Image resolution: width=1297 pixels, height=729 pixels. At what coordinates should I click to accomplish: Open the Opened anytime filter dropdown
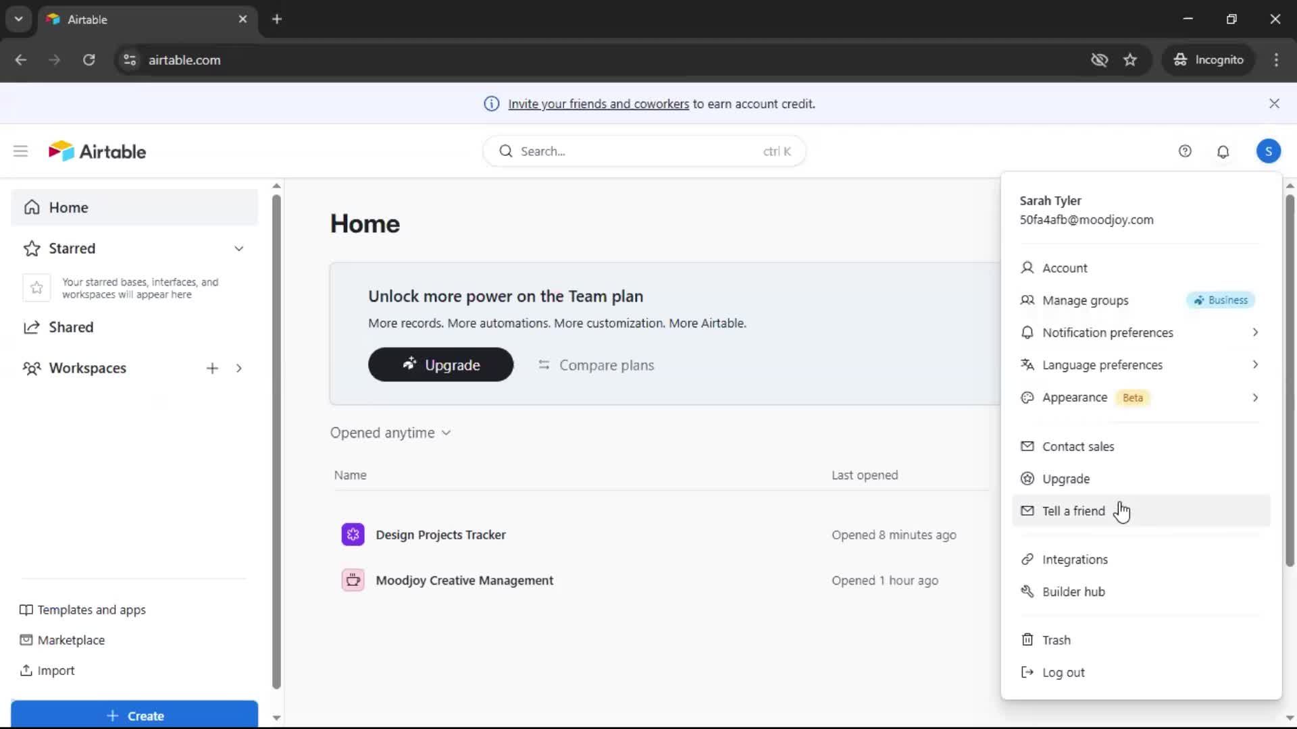[x=390, y=433]
